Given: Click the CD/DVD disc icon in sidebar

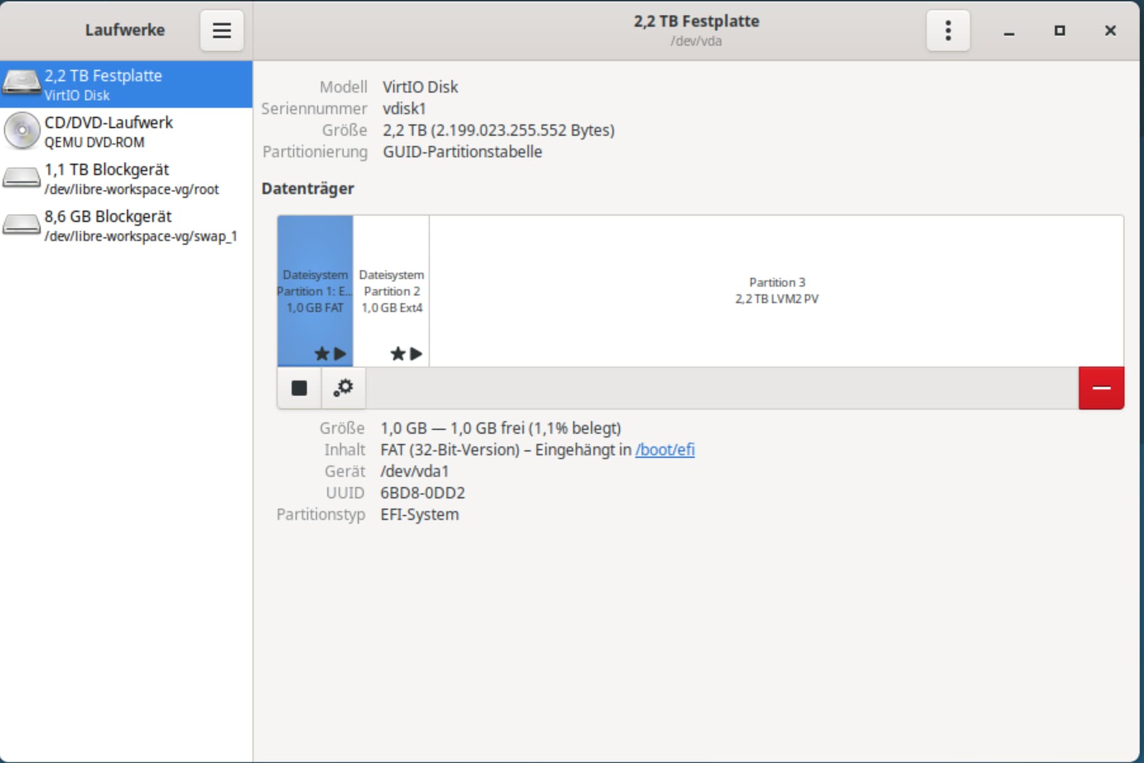Looking at the screenshot, I should pos(22,130).
